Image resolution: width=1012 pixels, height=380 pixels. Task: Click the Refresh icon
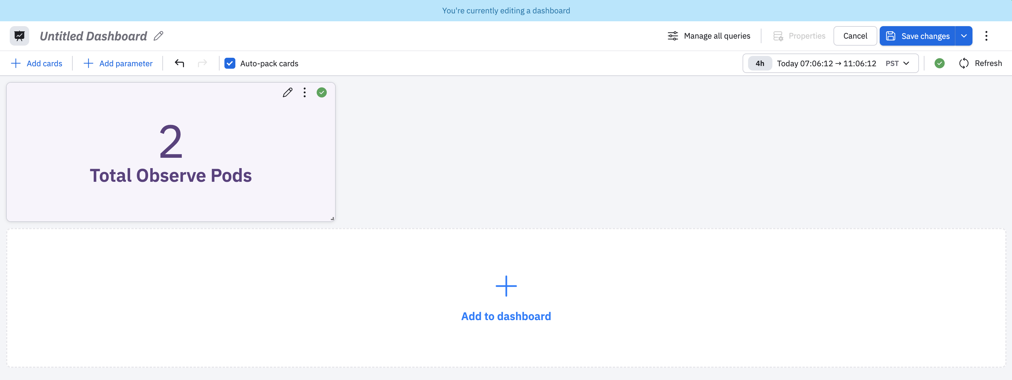coord(964,63)
